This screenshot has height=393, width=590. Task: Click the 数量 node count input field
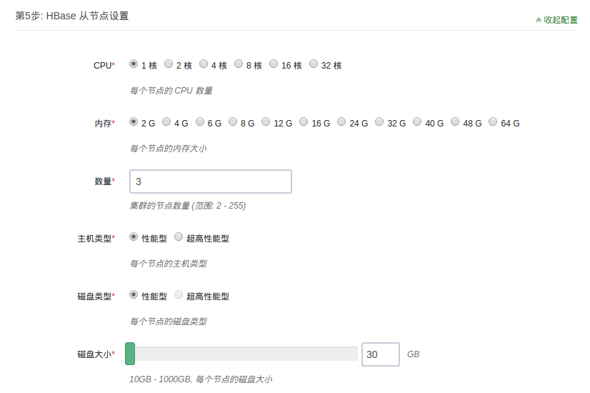point(211,181)
